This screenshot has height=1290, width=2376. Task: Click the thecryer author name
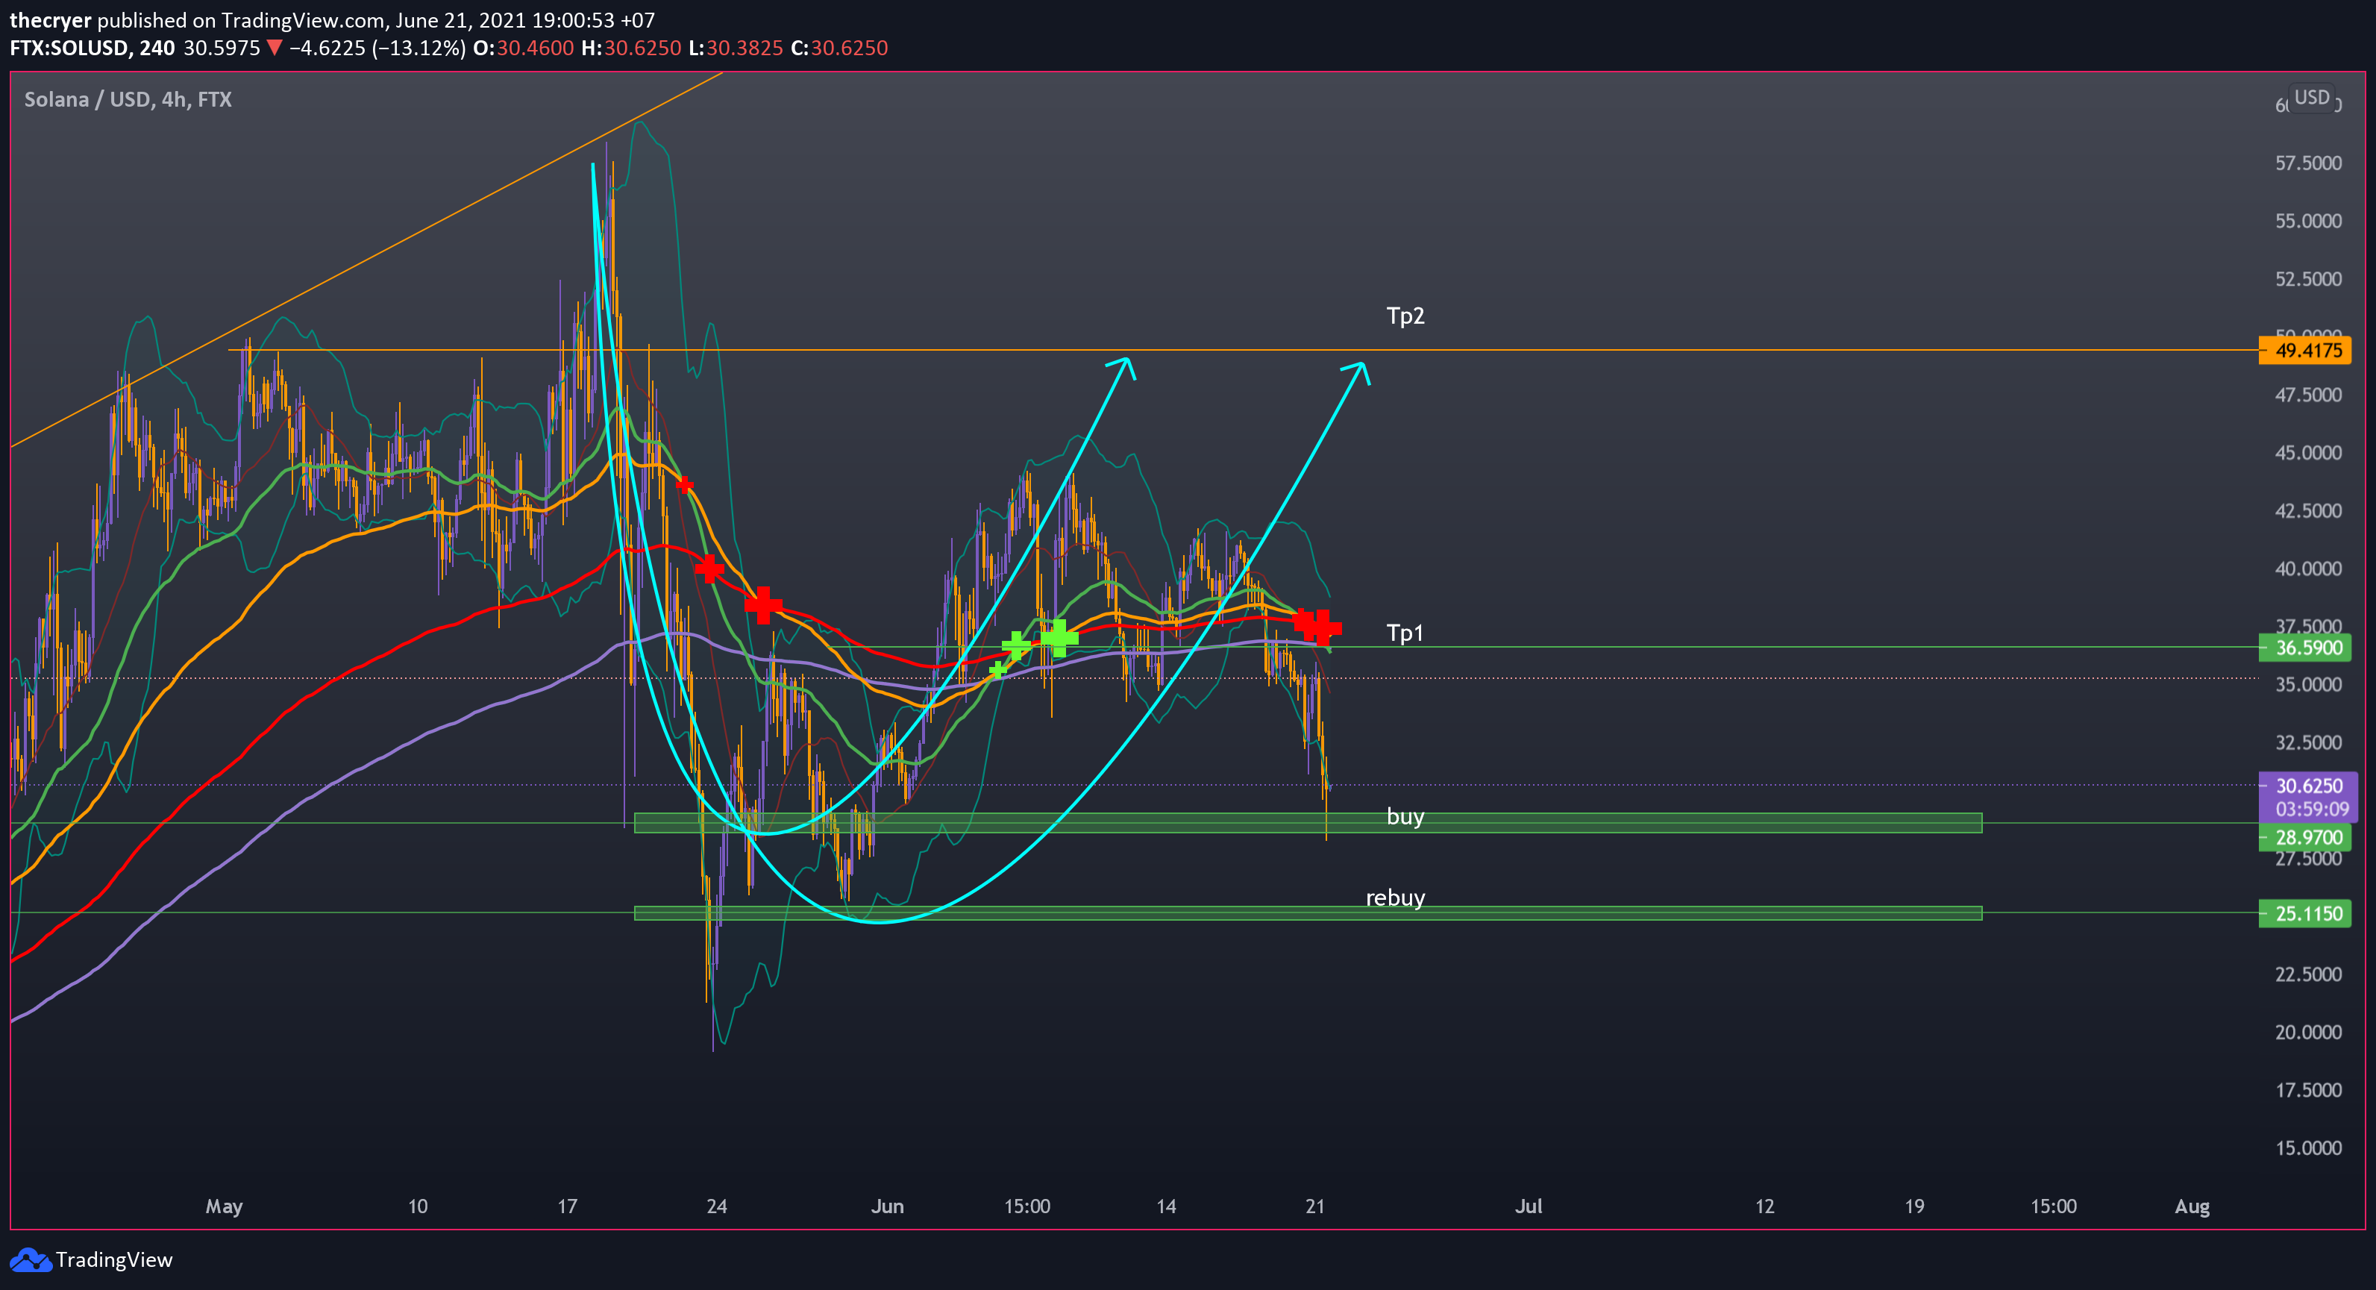point(51,20)
